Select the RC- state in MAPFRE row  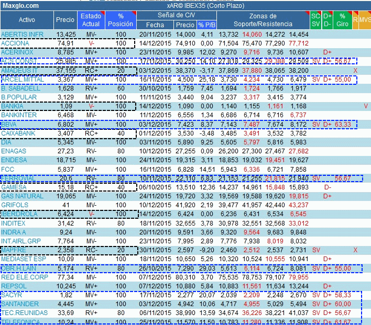(91, 250)
